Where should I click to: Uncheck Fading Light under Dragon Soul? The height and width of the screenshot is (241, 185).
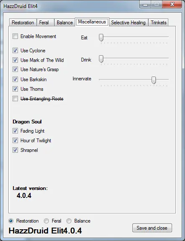tap(15, 131)
